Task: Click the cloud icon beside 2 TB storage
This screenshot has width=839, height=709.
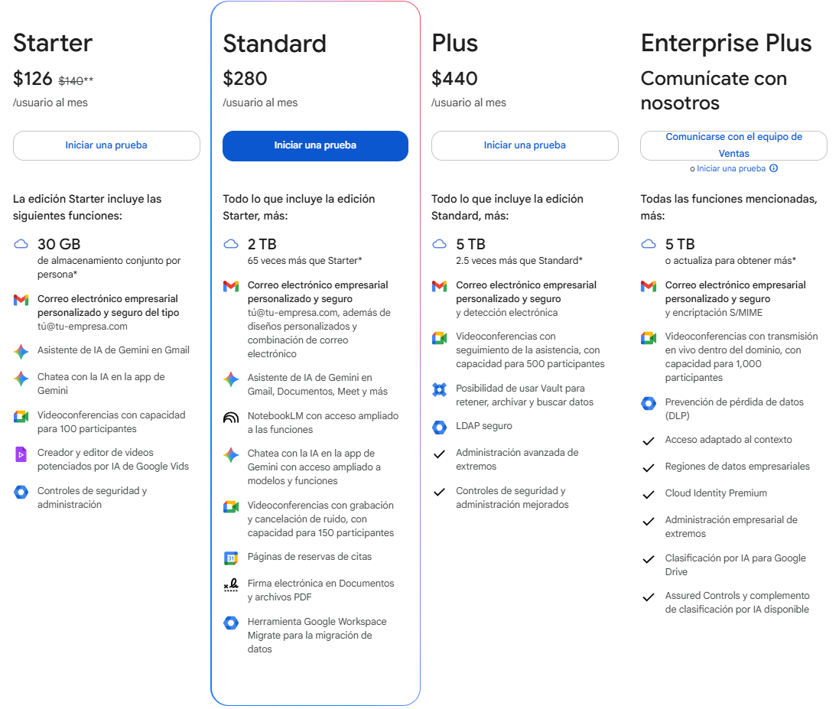Action: [x=231, y=245]
